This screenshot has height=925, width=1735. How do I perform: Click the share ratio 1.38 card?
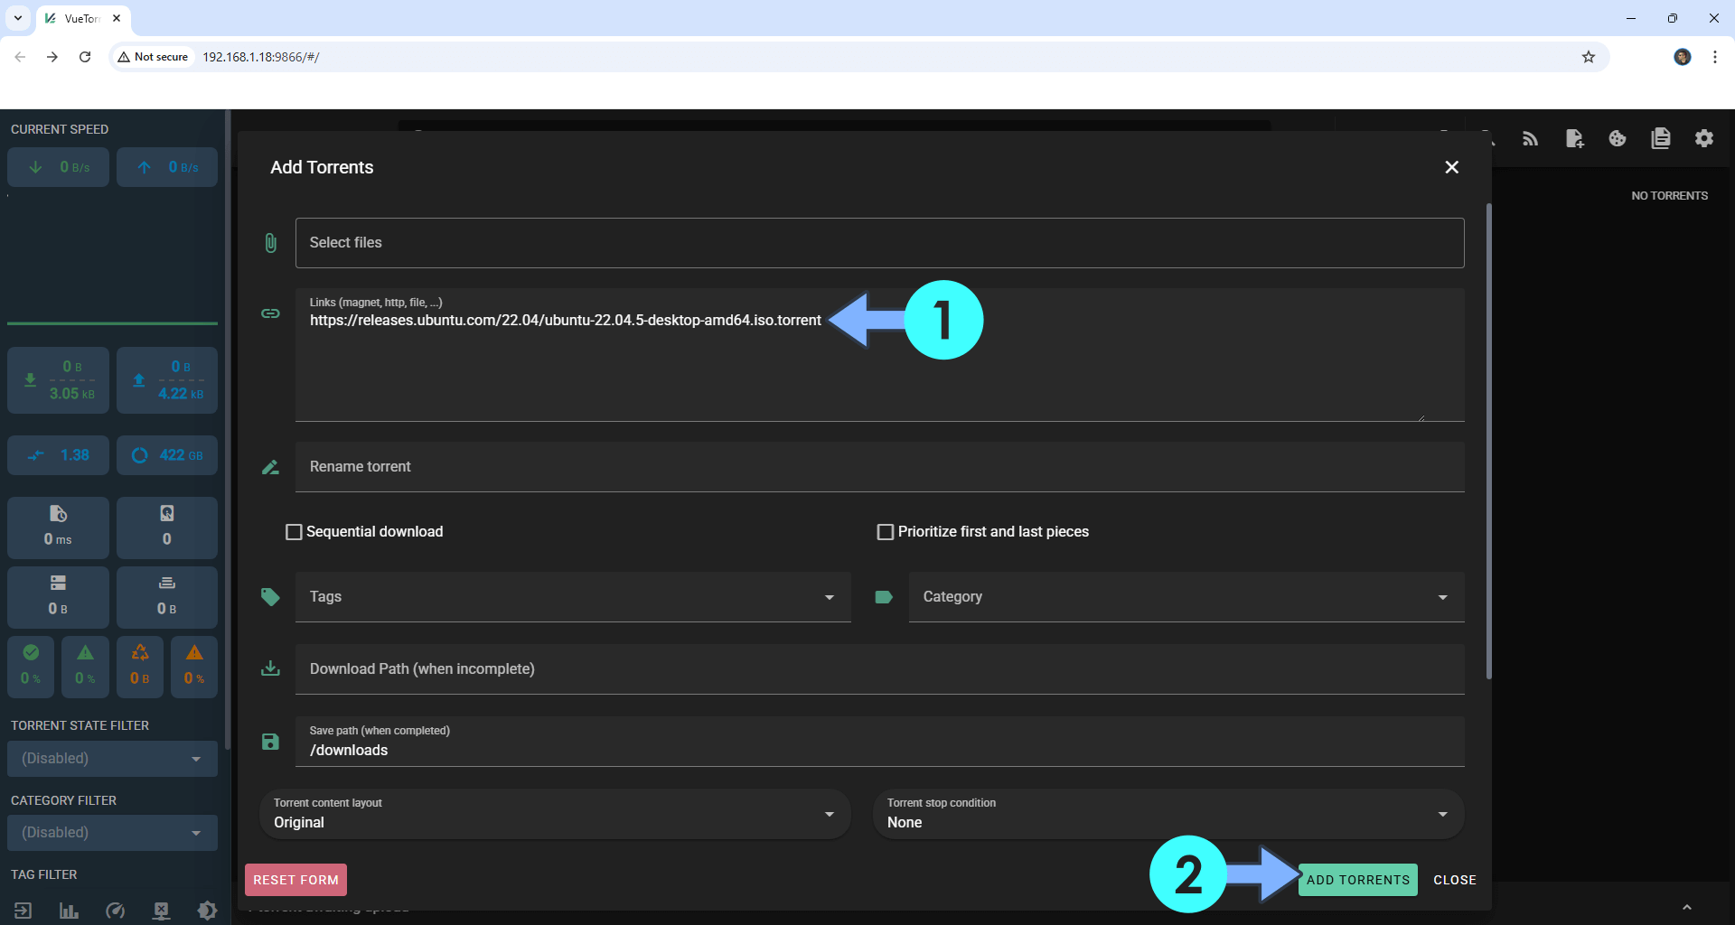58,455
